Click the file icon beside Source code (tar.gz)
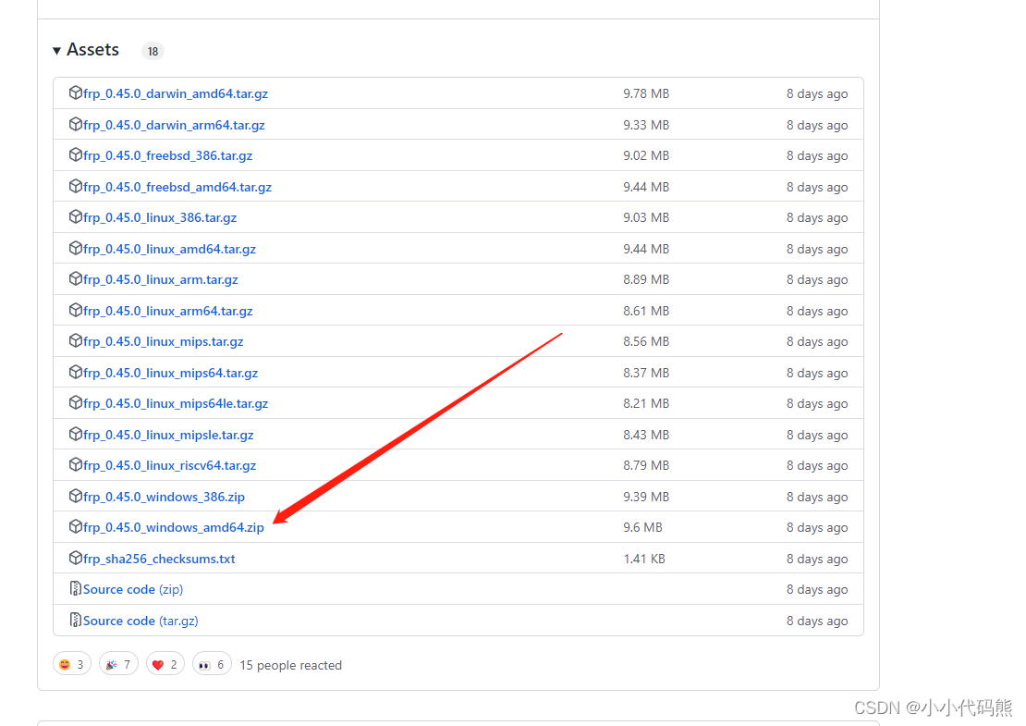The height and width of the screenshot is (726, 1026). [x=76, y=620]
